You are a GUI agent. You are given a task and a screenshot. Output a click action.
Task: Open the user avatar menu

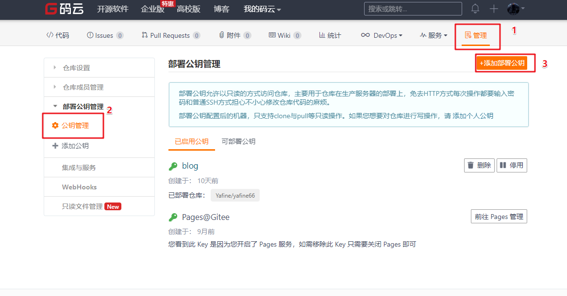(515, 9)
